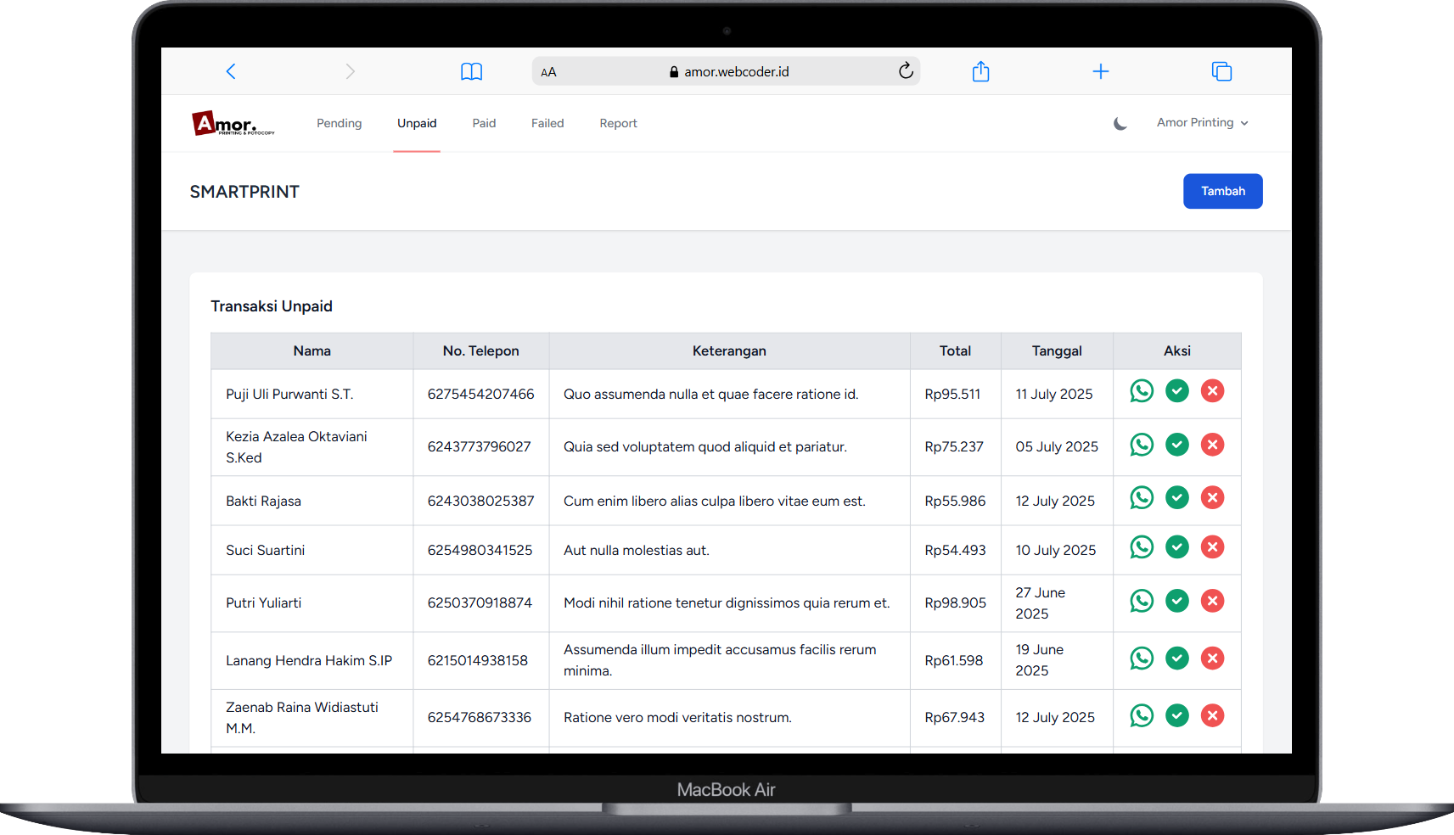The width and height of the screenshot is (1454, 835).
Task: Click date 05 July 2025
Action: point(1057,446)
